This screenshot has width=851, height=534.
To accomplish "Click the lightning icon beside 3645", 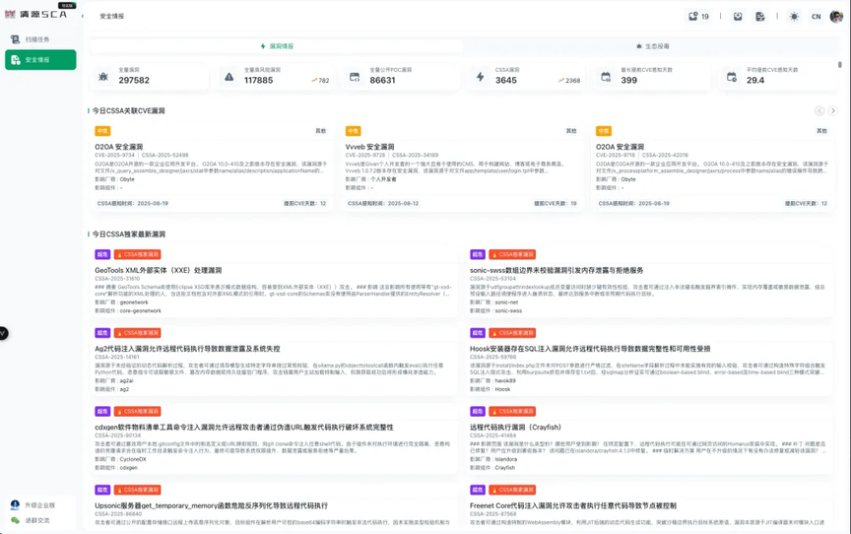I will tap(481, 77).
